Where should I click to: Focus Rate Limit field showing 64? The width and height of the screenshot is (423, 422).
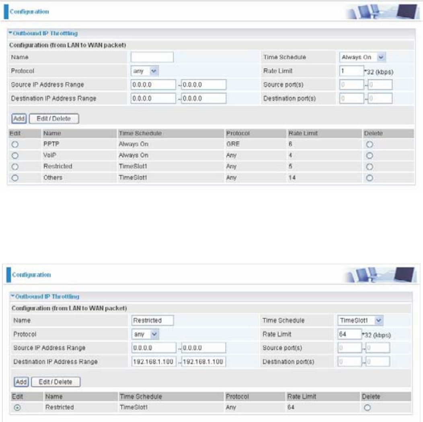click(x=350, y=334)
